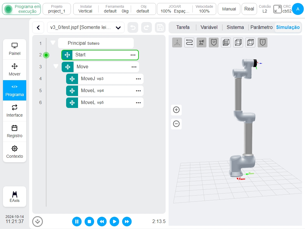
Task: Open the Instalar Vertical setting
Action: 85,9
